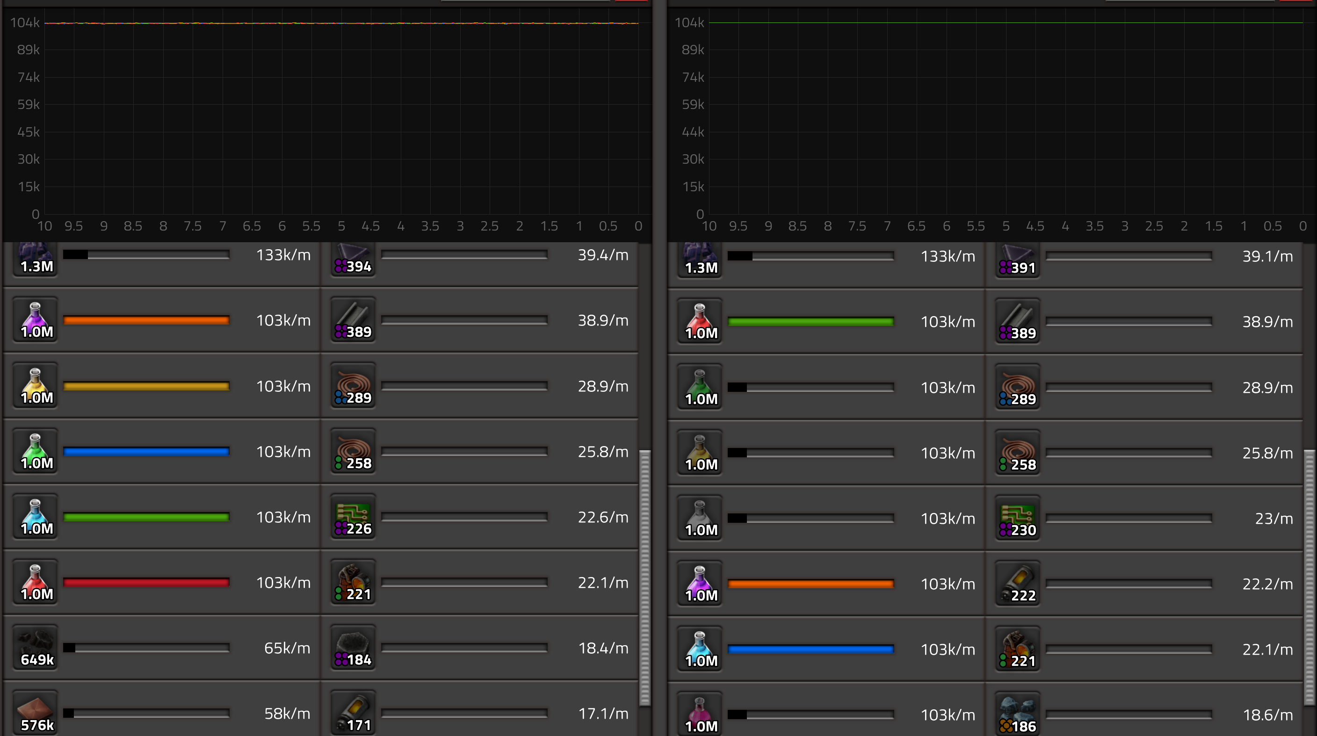1317x736 pixels.
Task: Click the copper plate icon showing 576k
Action: 35,713
